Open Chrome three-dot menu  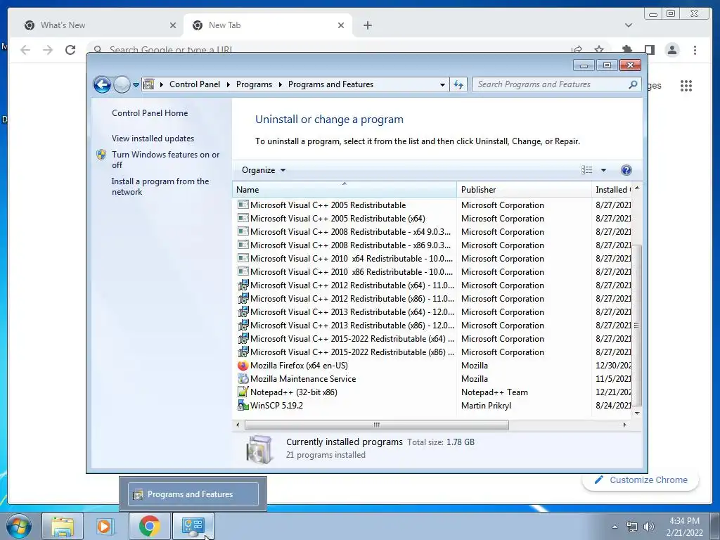pos(695,50)
